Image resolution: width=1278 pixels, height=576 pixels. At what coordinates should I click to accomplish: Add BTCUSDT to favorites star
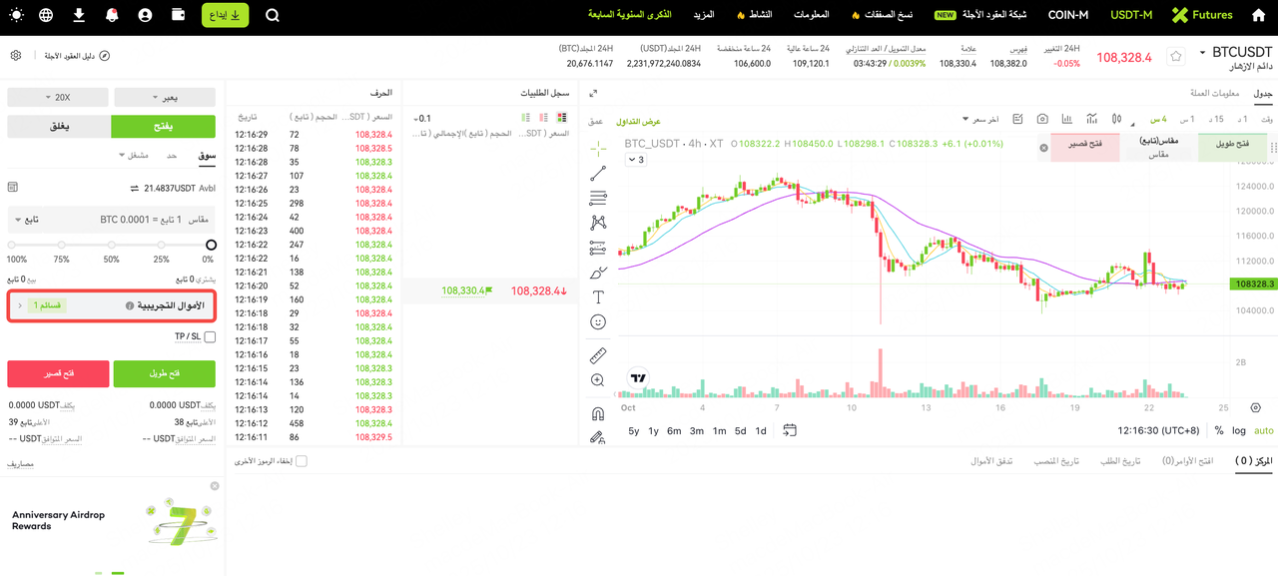tap(1176, 57)
